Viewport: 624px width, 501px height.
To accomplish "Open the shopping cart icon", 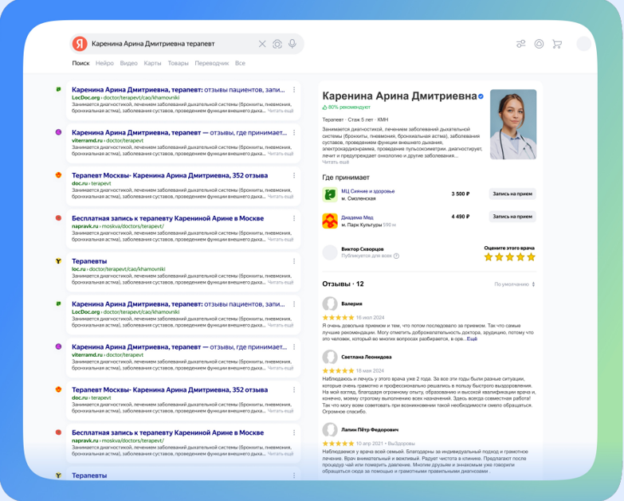I will 557,44.
